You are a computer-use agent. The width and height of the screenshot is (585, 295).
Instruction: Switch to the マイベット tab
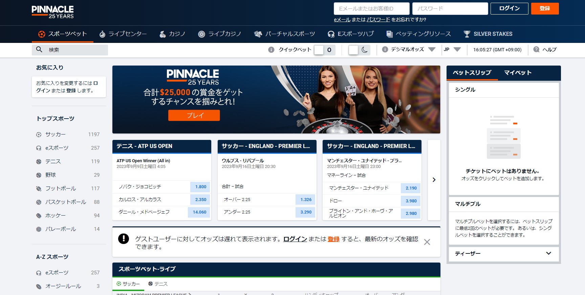(x=518, y=73)
